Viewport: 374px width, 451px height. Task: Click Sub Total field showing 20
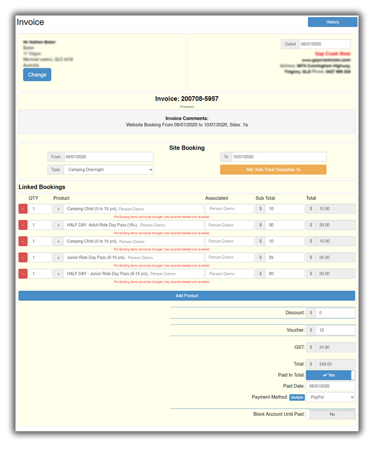tap(285, 274)
